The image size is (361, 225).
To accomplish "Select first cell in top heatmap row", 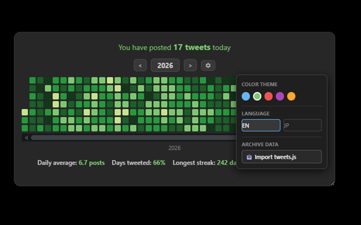I will (x=33, y=80).
